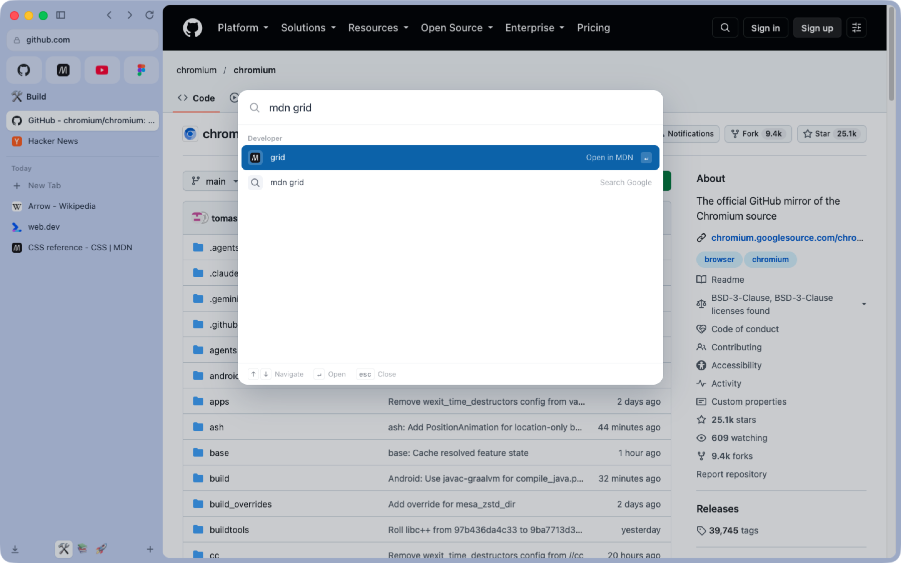Reload the page with refresh icon
901x563 pixels.
coord(149,15)
